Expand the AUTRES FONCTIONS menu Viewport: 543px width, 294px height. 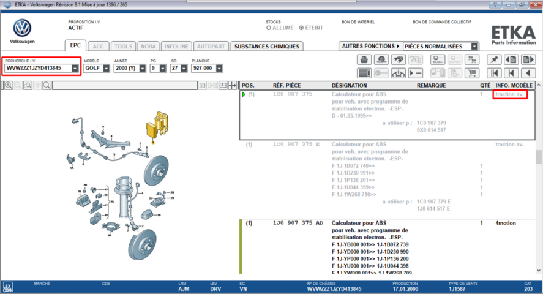[x=370, y=46]
